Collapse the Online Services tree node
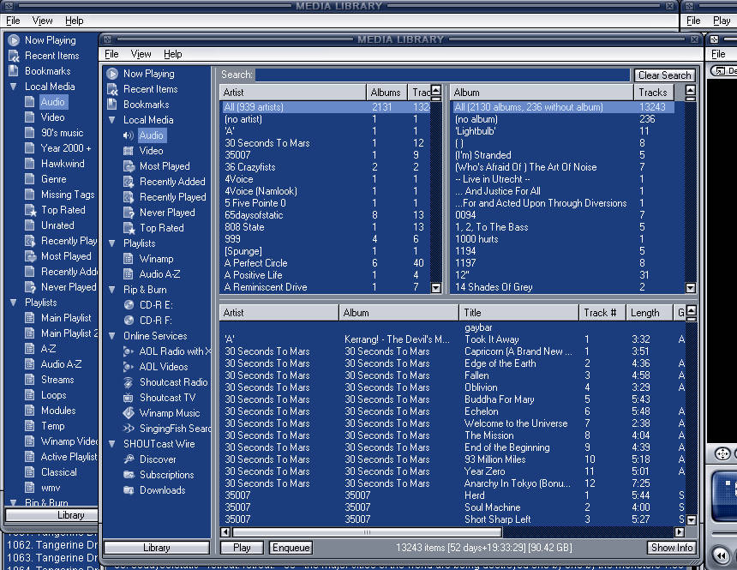 click(112, 336)
